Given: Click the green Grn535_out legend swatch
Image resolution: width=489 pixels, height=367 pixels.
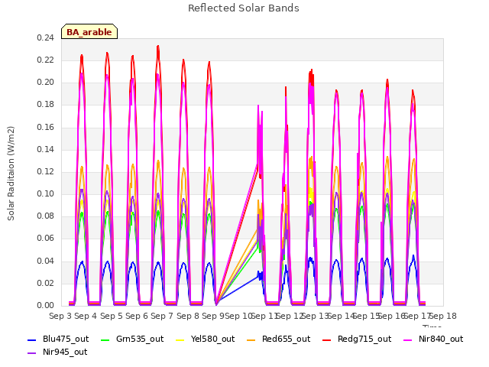Looking at the screenshot, I should pos(105,339).
